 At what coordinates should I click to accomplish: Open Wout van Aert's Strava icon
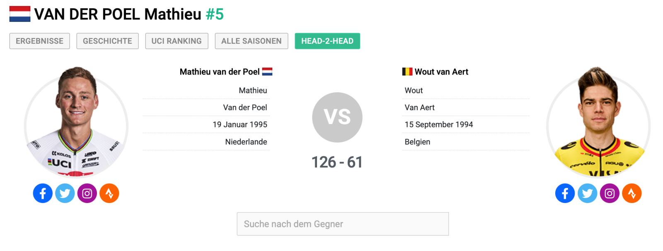(x=632, y=193)
